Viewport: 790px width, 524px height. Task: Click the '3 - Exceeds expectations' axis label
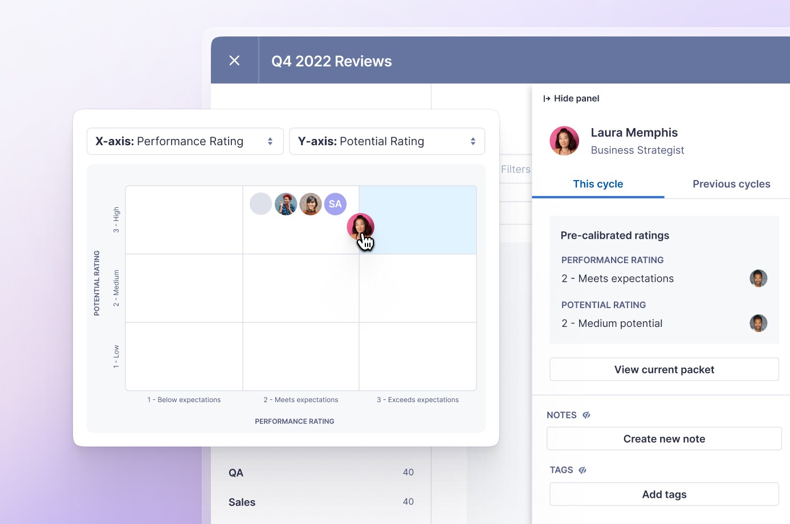tap(418, 400)
